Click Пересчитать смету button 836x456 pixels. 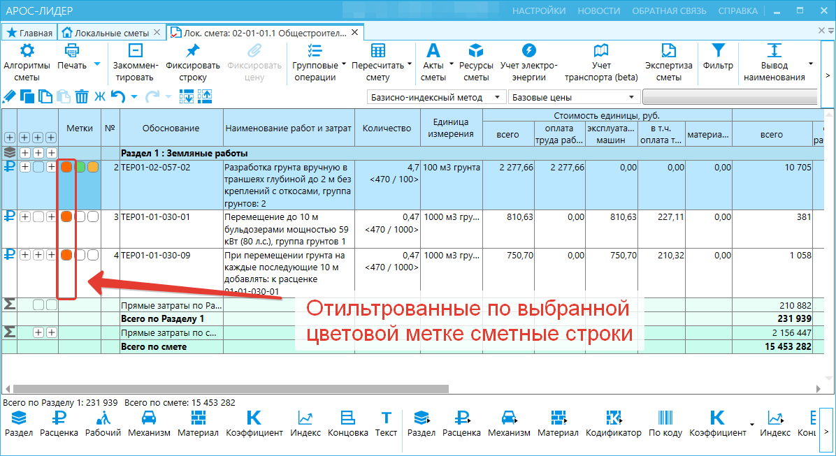tap(377, 63)
